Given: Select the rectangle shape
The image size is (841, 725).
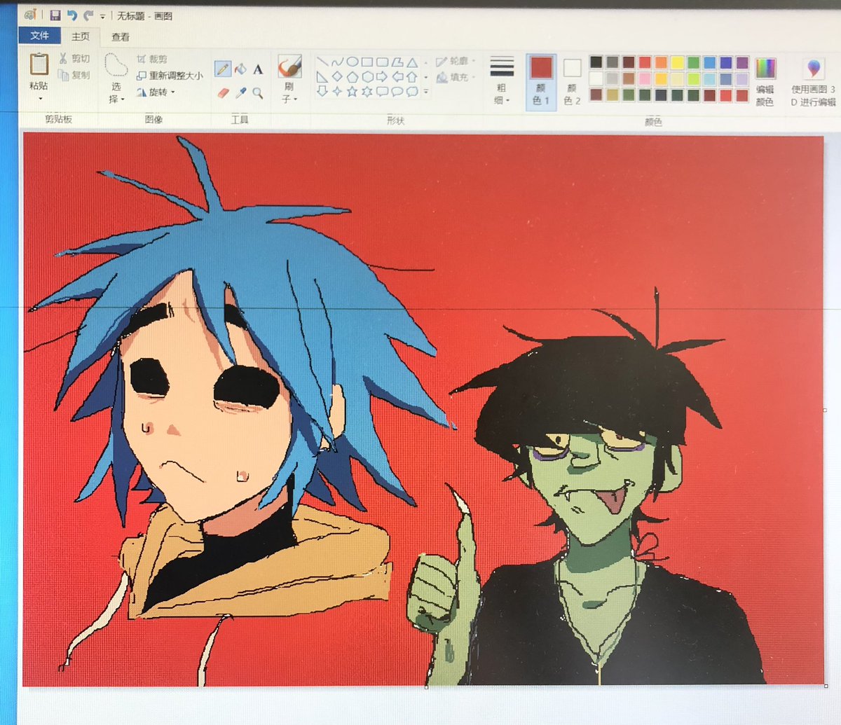Looking at the screenshot, I should coord(367,62).
